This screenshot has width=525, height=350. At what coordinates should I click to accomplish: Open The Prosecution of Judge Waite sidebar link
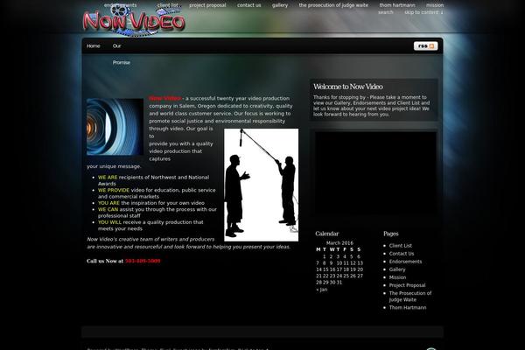410,297
